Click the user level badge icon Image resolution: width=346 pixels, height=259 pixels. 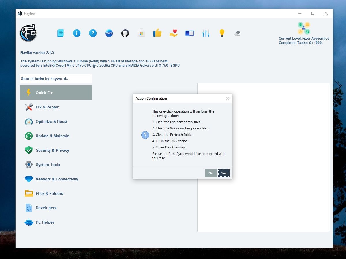304,28
